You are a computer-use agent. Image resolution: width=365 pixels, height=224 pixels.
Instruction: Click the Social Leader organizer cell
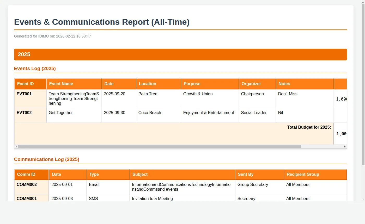click(x=257, y=115)
